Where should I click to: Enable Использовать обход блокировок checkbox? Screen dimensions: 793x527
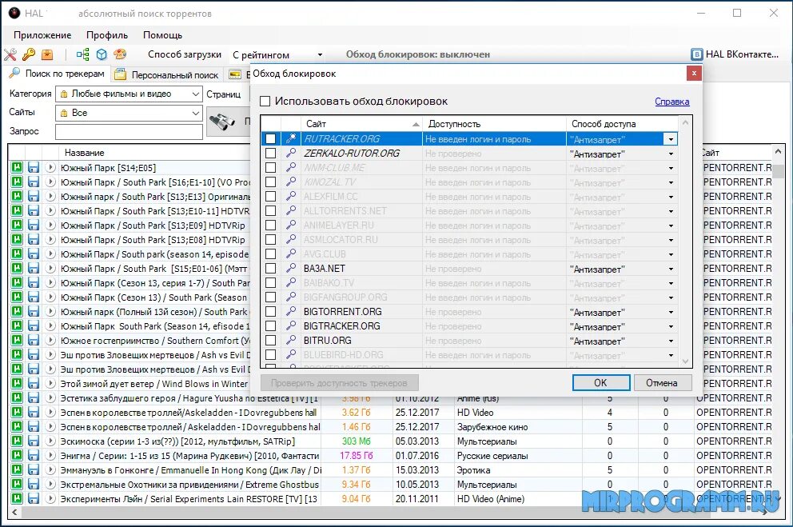coord(265,101)
